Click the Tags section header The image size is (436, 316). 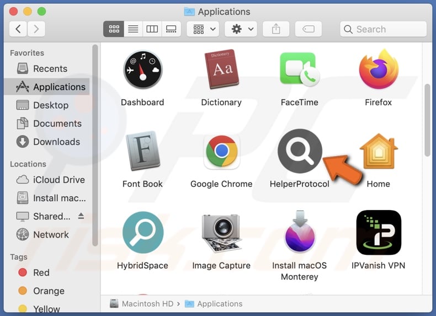point(19,257)
